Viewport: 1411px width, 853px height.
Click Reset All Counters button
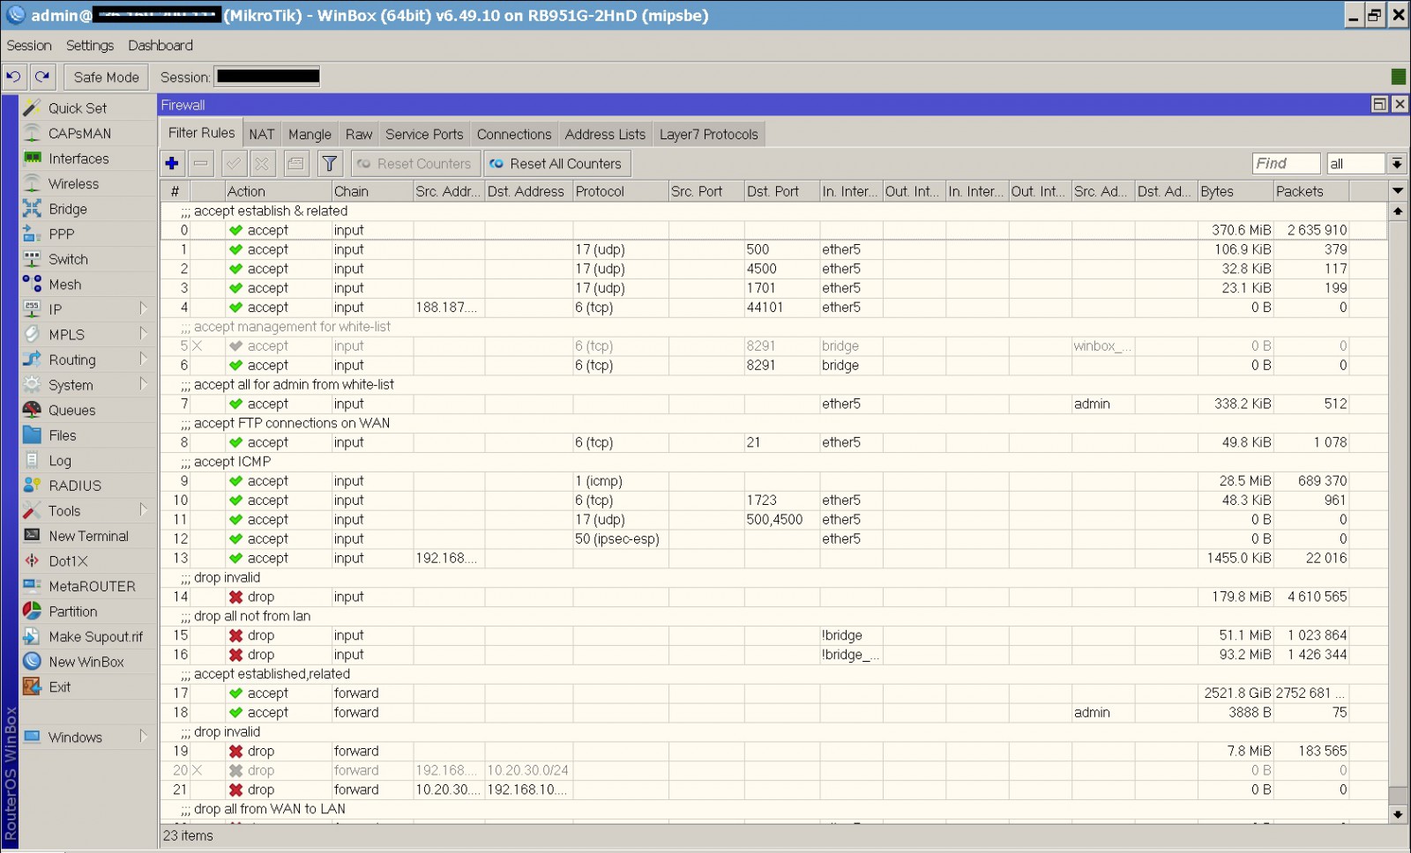(x=556, y=163)
